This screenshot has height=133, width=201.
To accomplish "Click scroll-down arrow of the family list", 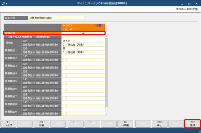I will coord(107,114).
